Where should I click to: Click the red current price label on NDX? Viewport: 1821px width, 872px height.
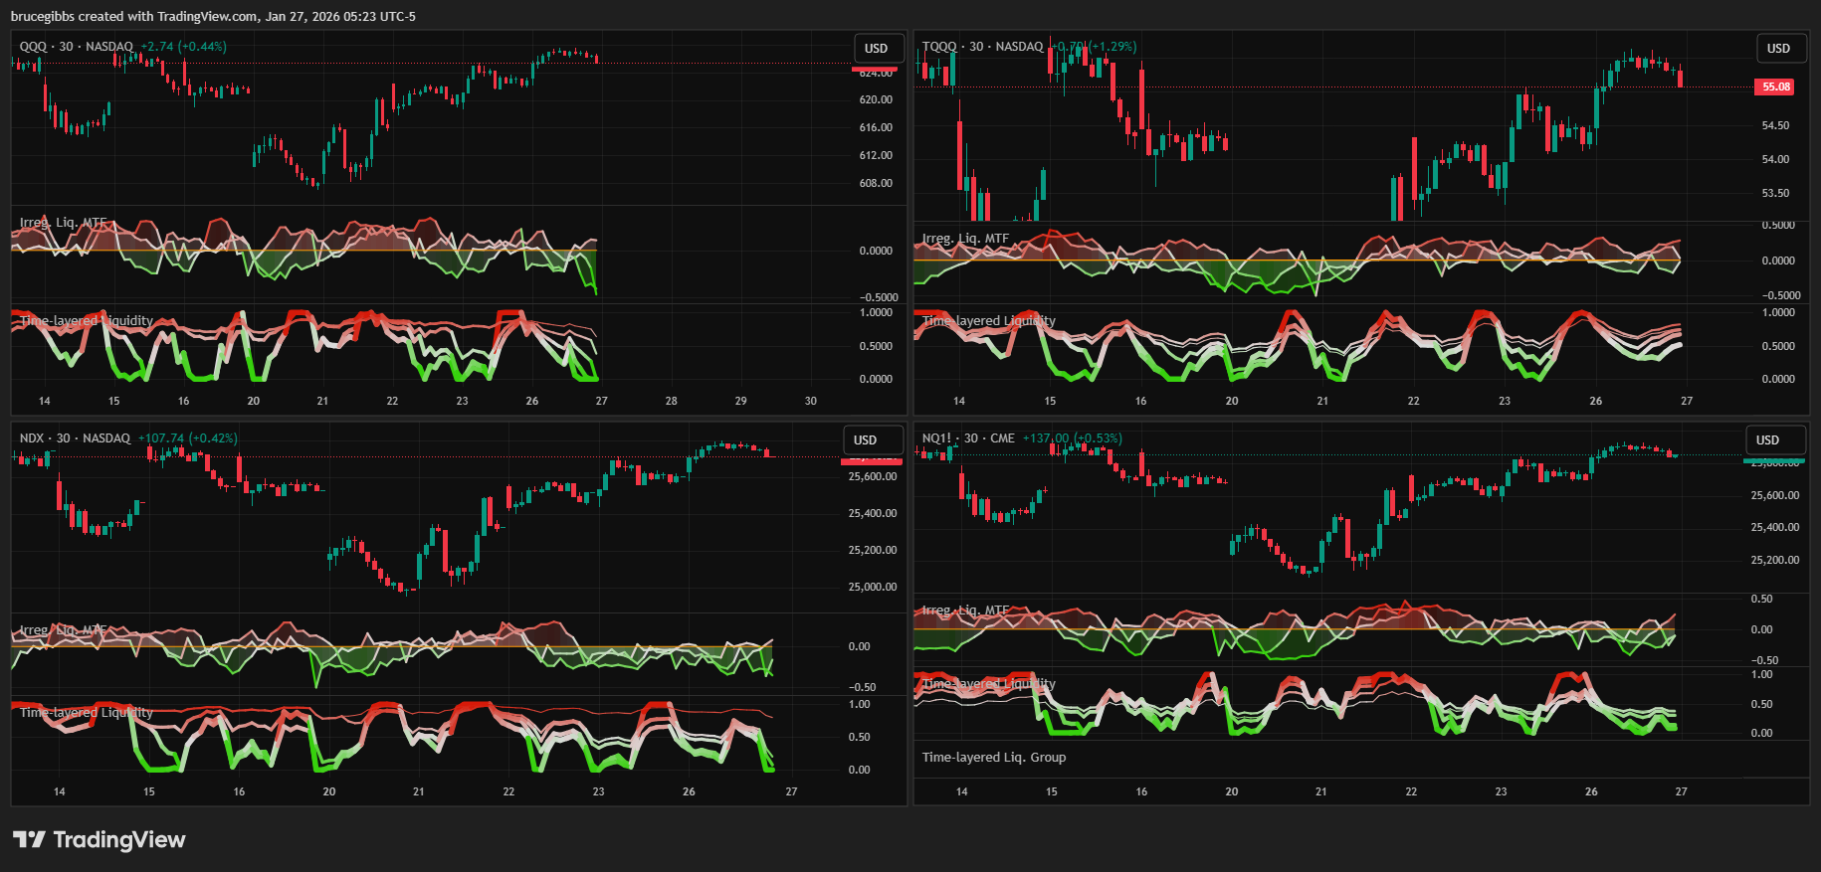(872, 460)
